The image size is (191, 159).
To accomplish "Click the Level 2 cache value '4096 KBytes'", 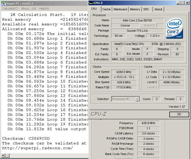I will [171, 82].
